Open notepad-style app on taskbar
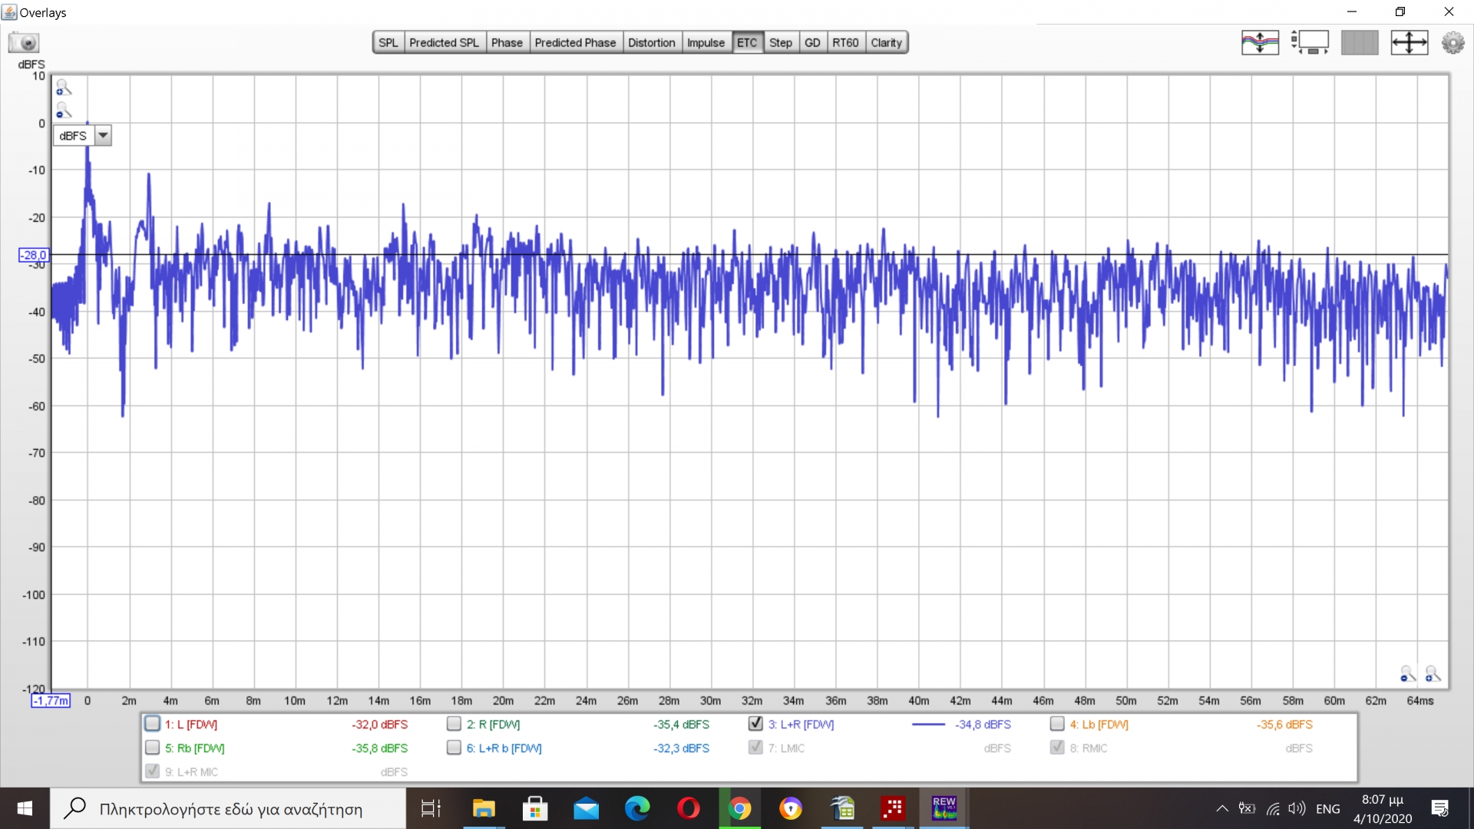This screenshot has height=829, width=1474. click(842, 808)
